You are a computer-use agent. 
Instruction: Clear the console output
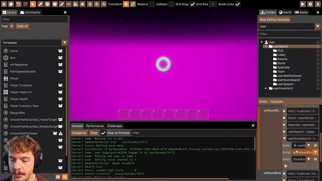[94, 133]
